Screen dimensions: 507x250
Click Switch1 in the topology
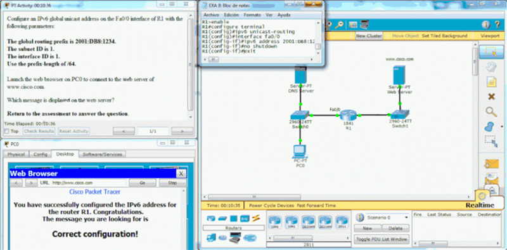click(x=400, y=114)
